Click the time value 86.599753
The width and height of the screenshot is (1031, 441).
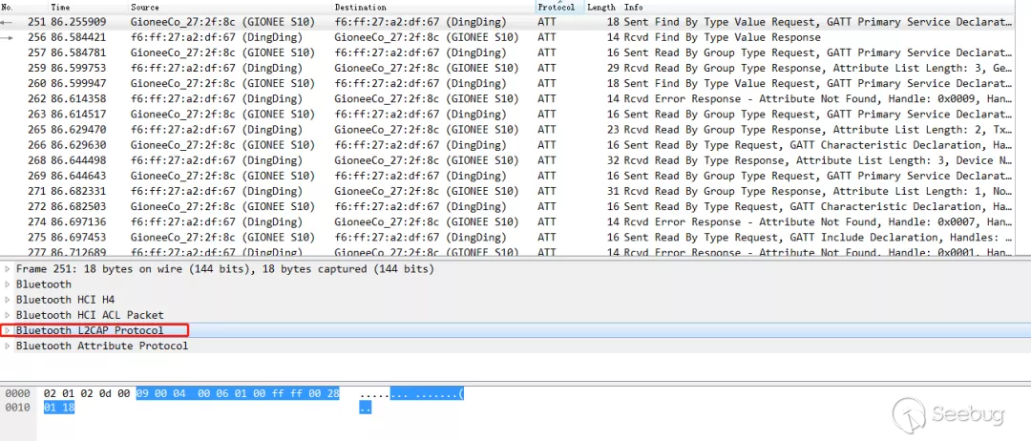click(x=78, y=68)
